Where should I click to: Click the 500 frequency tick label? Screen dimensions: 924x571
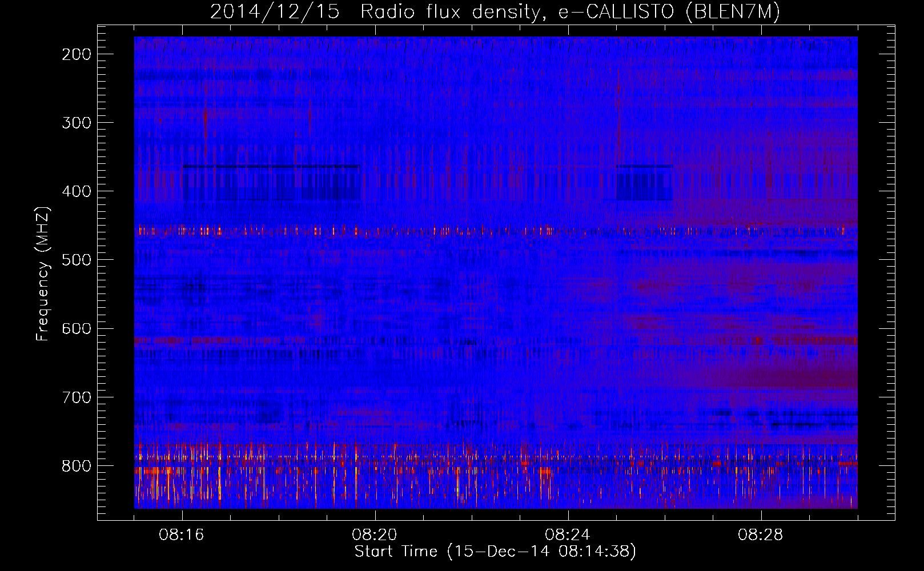pos(77,260)
